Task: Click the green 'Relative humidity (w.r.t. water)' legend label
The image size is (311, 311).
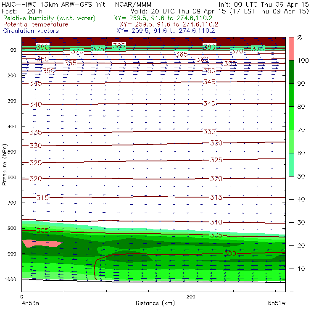Action: point(50,18)
